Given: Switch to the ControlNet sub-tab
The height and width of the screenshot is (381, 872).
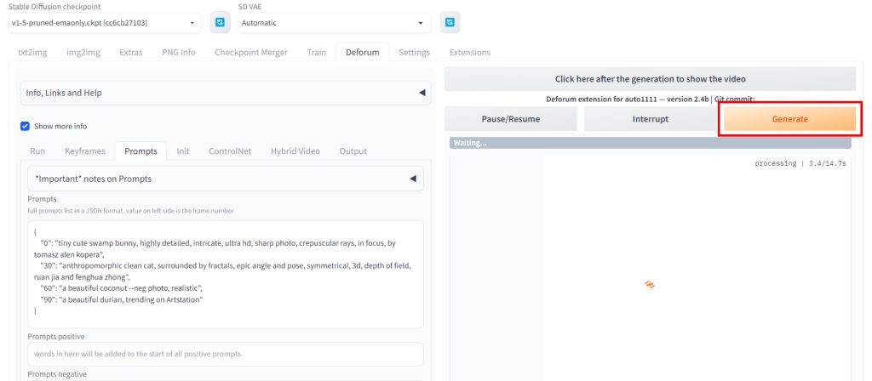Looking at the screenshot, I should click(x=230, y=151).
